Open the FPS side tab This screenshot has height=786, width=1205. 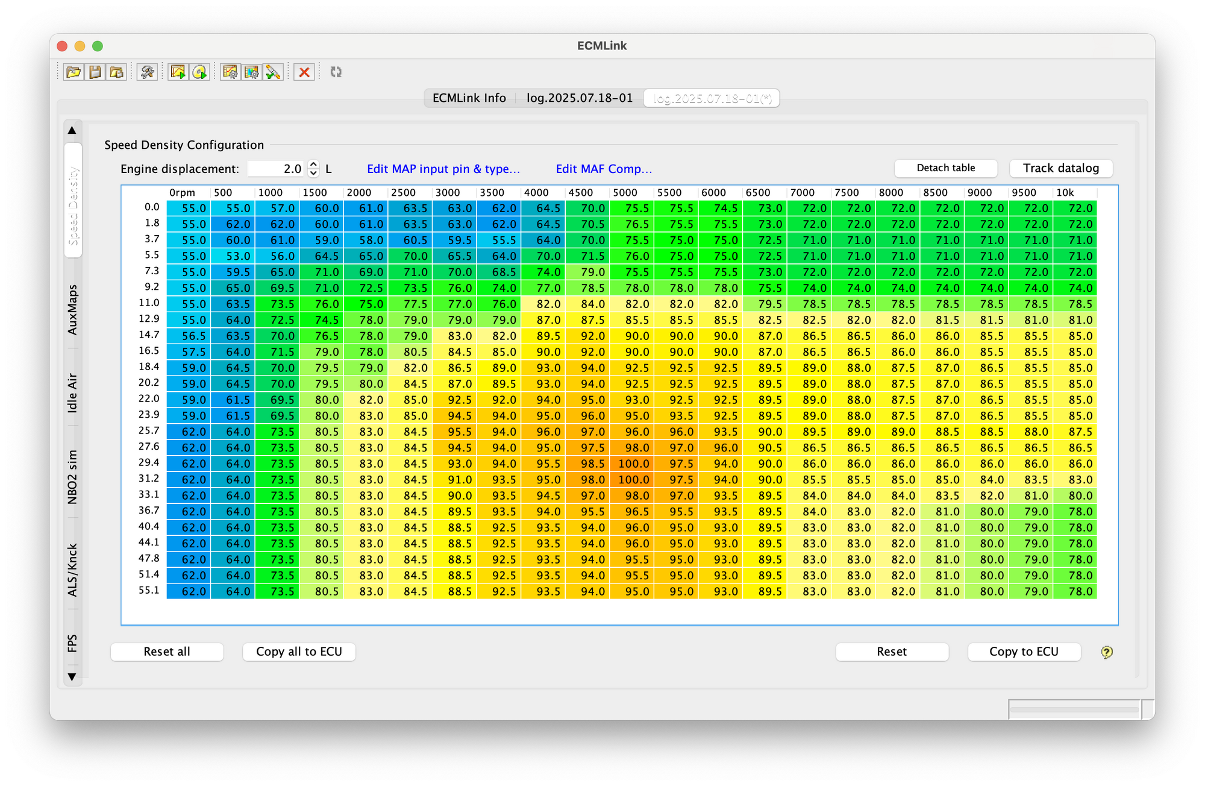click(73, 643)
